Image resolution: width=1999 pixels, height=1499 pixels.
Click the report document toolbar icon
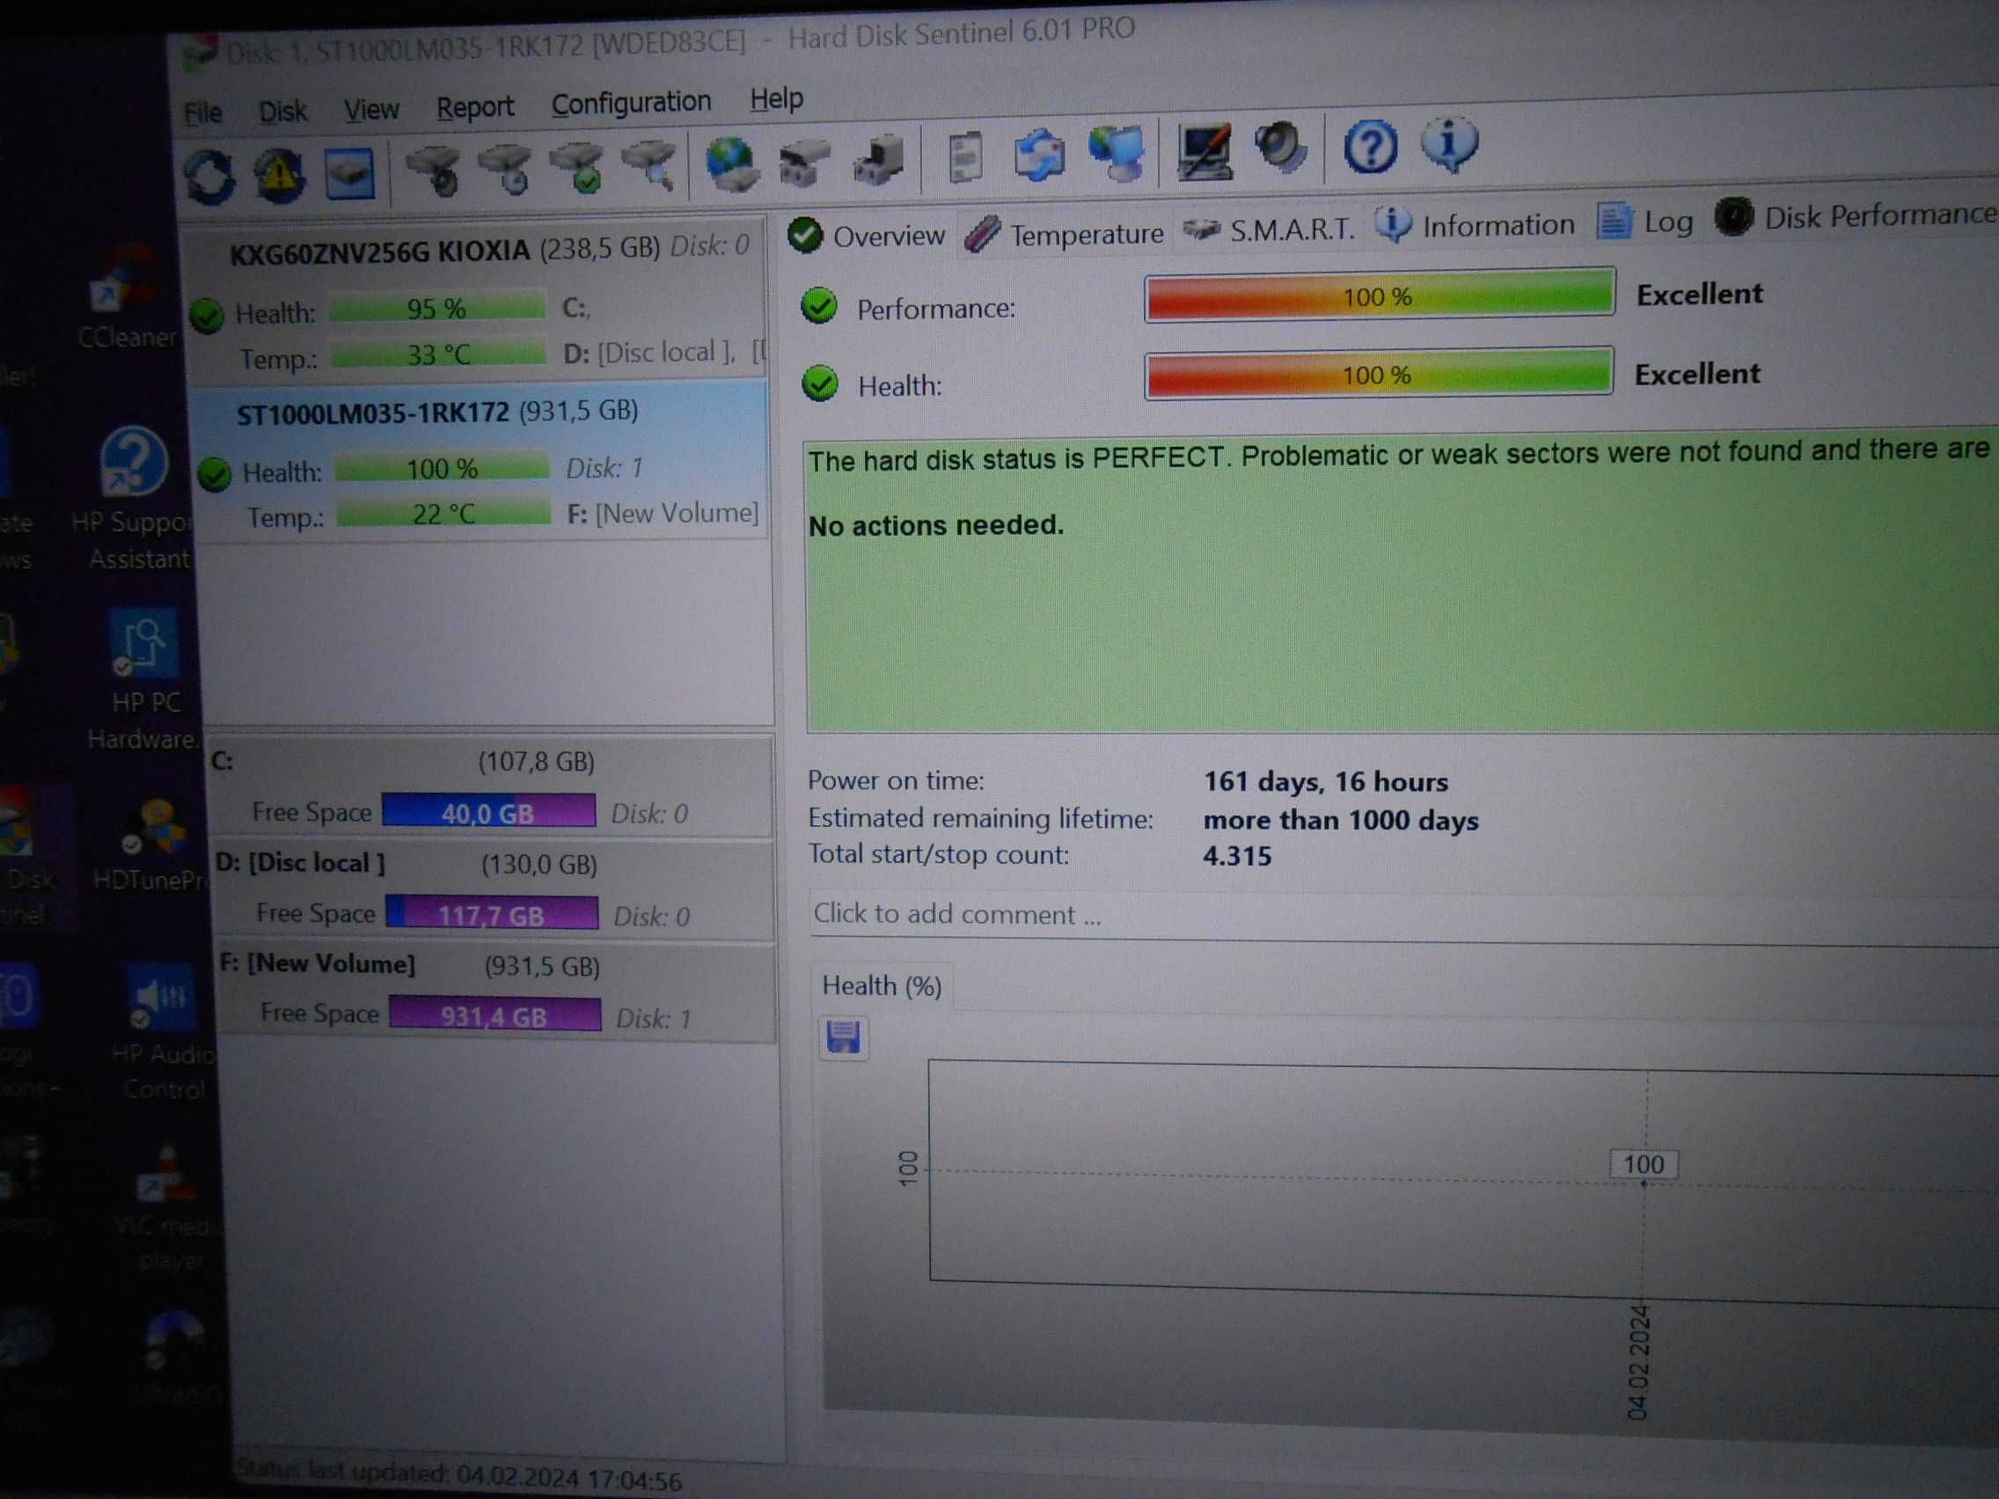click(x=965, y=157)
